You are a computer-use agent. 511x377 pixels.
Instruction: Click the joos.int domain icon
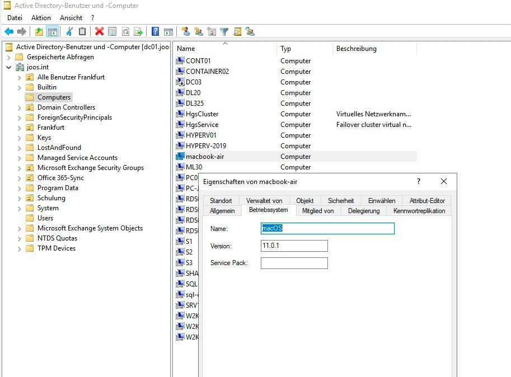[20, 67]
